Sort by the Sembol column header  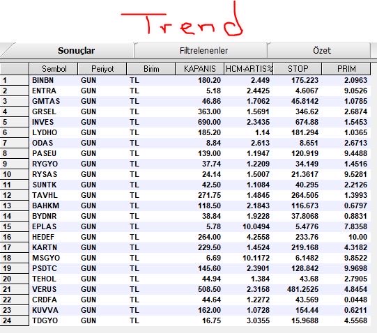pos(54,69)
